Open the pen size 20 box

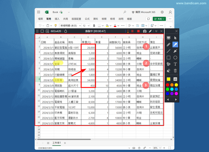[x=175, y=79]
